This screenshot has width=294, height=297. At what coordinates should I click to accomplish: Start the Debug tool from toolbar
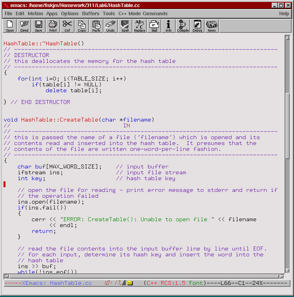coord(197,26)
